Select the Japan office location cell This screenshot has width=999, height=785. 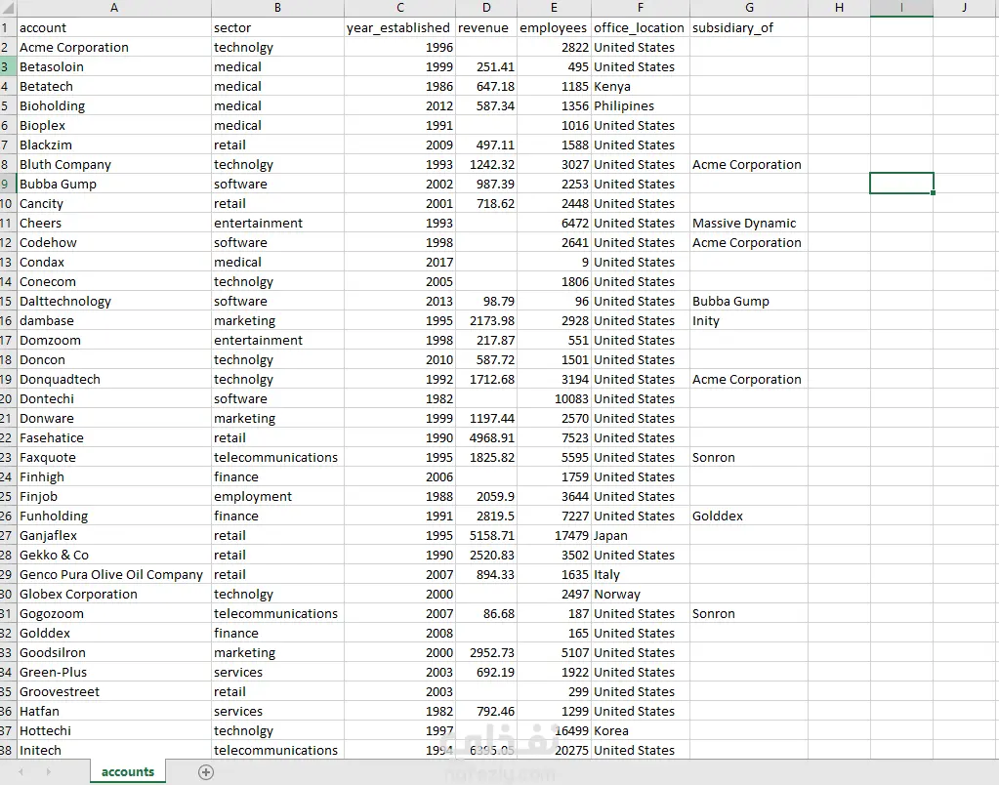coord(641,535)
